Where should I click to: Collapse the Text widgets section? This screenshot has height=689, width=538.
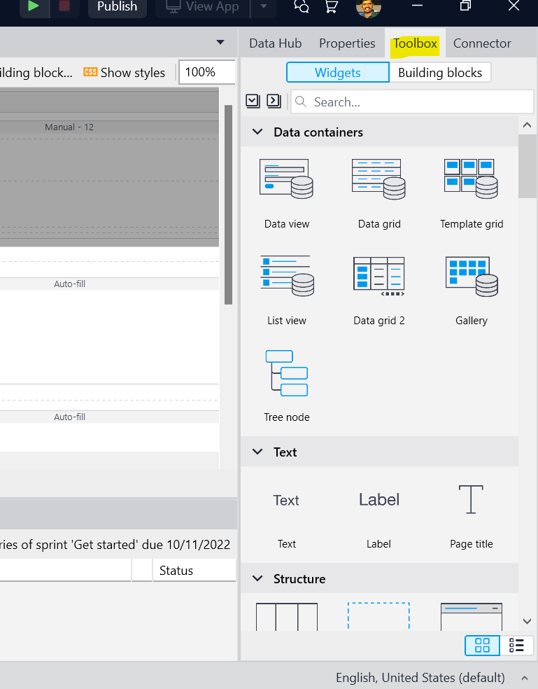257,452
